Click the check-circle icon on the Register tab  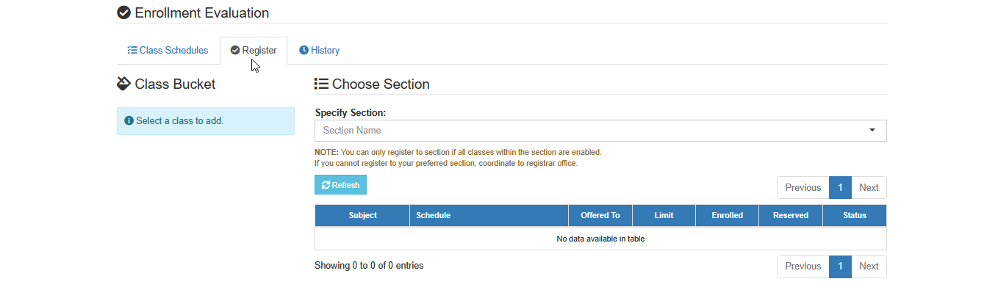pyautogui.click(x=235, y=51)
